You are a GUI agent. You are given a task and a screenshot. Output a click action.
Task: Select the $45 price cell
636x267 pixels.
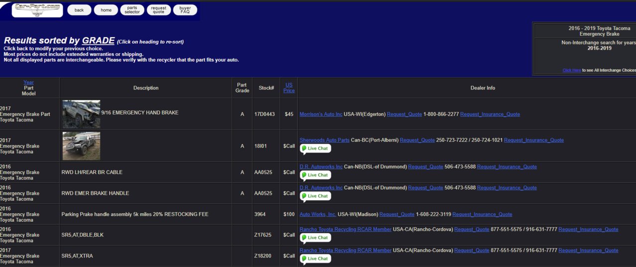[x=289, y=114]
